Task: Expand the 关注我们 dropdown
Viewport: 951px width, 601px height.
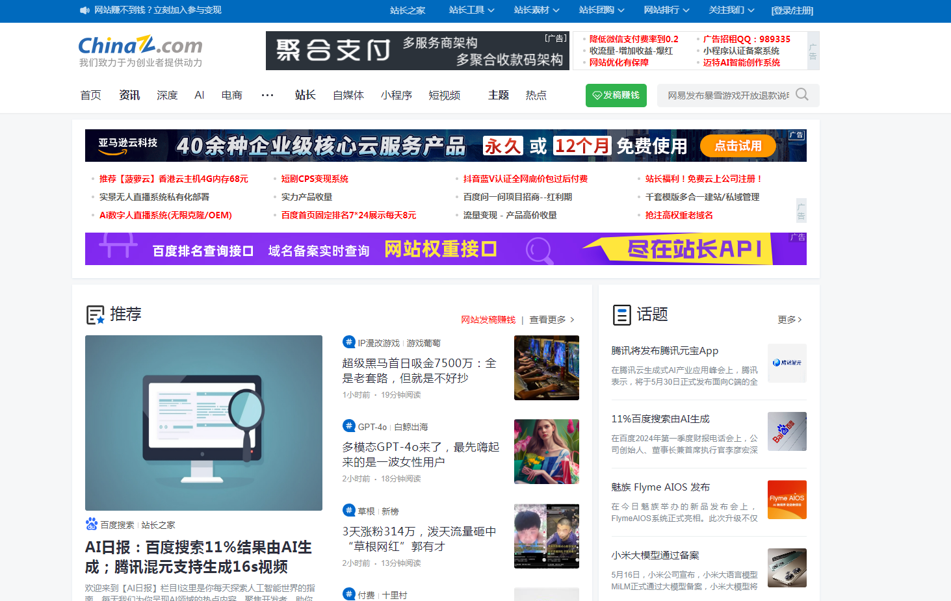Action: point(731,10)
